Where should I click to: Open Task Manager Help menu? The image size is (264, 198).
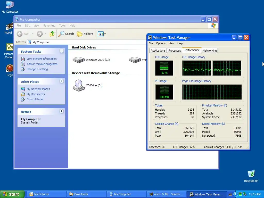tap(180, 43)
